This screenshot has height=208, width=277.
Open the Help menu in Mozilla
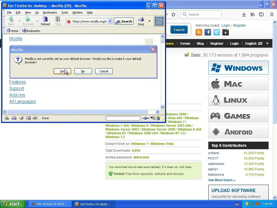click(90, 12)
